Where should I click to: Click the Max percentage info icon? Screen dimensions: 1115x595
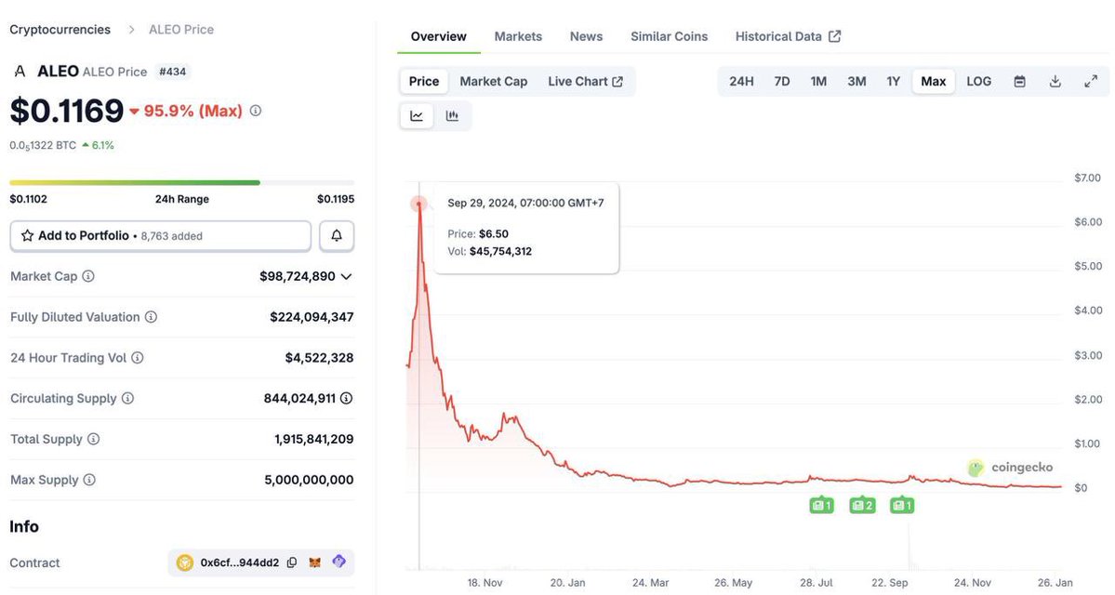click(x=256, y=111)
